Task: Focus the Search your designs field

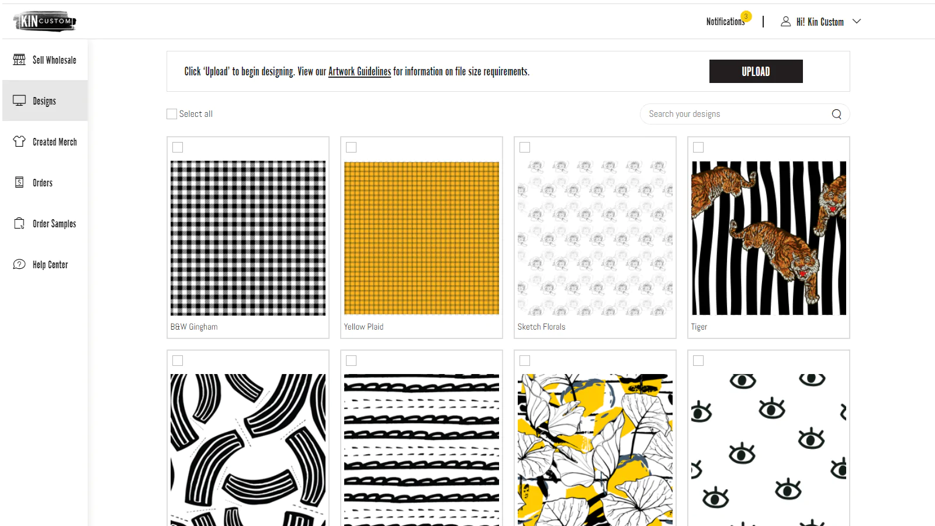Action: (x=736, y=114)
